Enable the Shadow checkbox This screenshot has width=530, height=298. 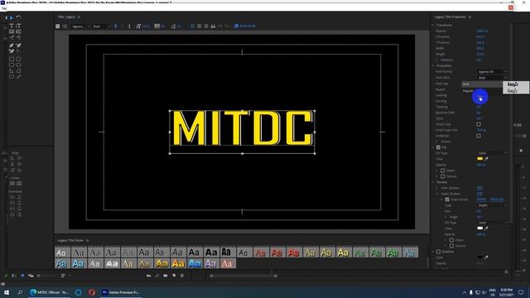438,252
